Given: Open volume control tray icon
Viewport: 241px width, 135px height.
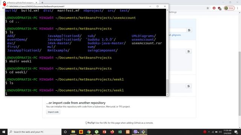Looking at the screenshot, I should (220, 132).
